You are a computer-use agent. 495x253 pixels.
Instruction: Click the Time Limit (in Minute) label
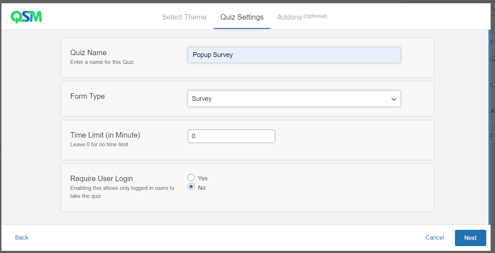click(105, 135)
